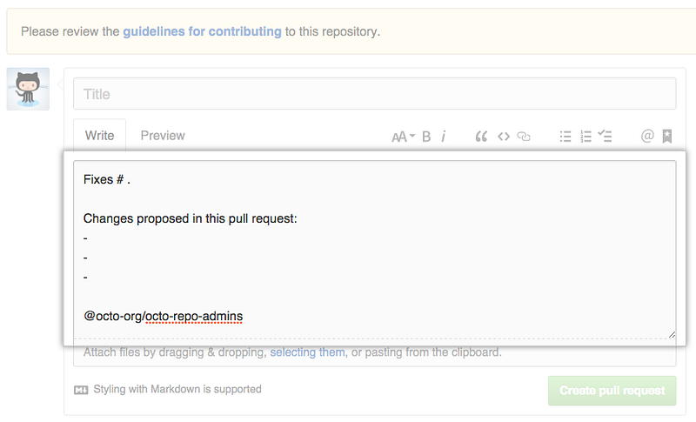Toggle bold formatting
This screenshot has height=422, width=696.
click(x=426, y=137)
